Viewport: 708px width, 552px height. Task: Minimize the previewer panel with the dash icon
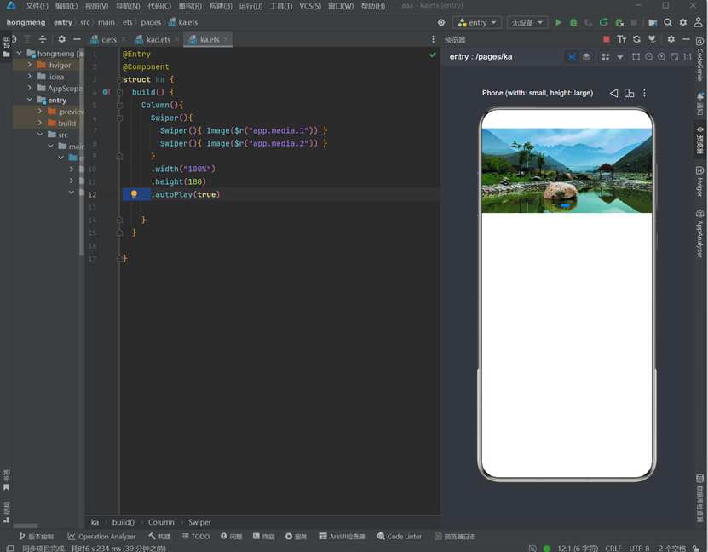686,39
